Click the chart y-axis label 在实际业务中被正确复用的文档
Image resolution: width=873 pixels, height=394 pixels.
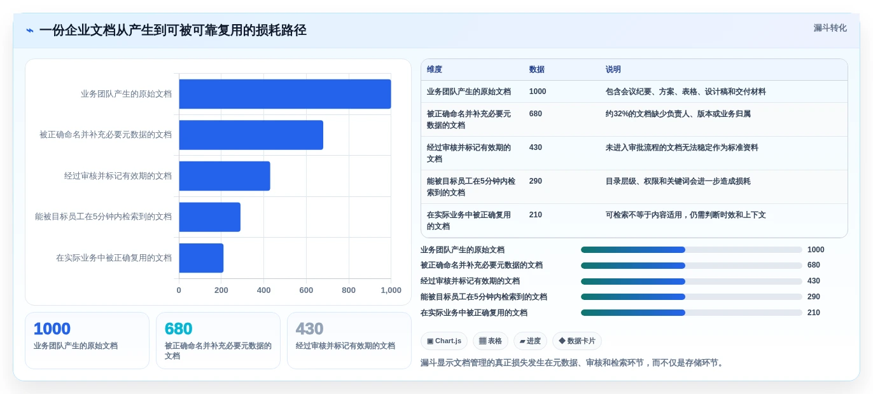coord(114,258)
